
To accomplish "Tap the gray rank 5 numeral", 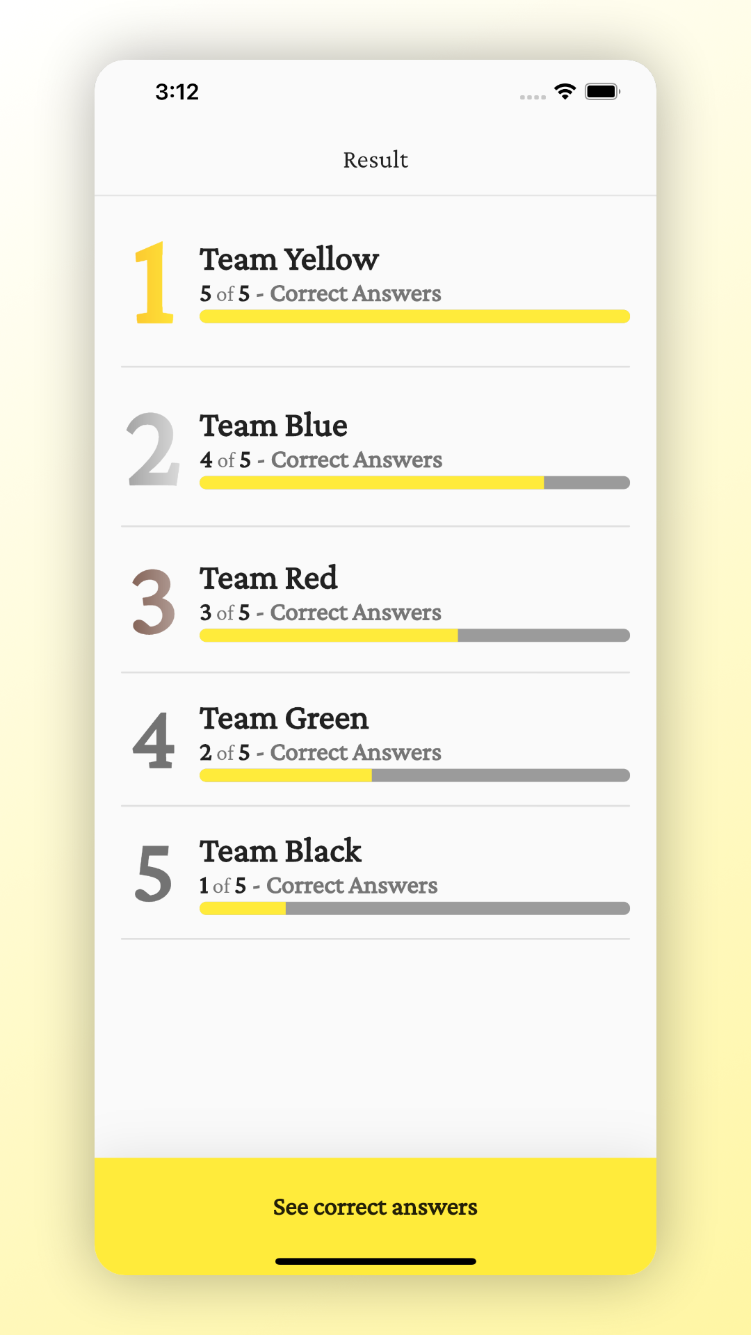I will (154, 873).
